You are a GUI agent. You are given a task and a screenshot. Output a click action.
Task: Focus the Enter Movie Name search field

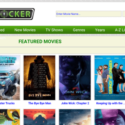click(x=89, y=14)
